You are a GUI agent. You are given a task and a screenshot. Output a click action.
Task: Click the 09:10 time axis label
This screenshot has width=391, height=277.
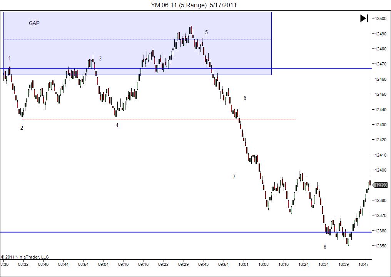click(124, 264)
